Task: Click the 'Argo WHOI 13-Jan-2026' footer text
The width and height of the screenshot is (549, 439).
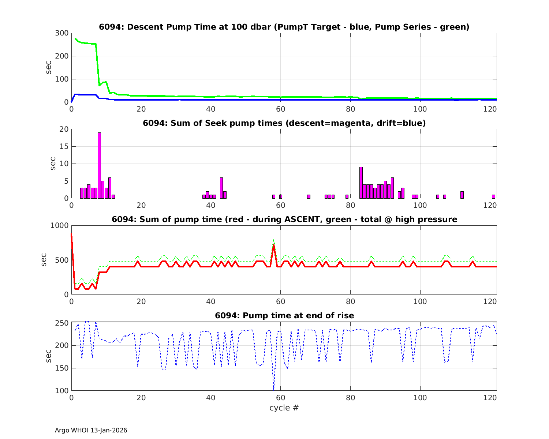Action: 91,430
